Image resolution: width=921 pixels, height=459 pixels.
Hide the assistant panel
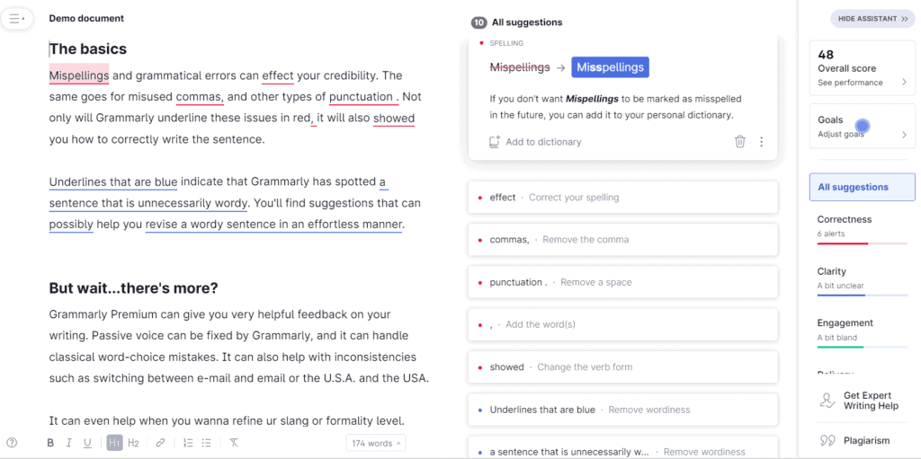872,19
